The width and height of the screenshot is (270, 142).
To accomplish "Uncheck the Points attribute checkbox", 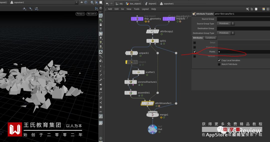I will click(194, 52).
